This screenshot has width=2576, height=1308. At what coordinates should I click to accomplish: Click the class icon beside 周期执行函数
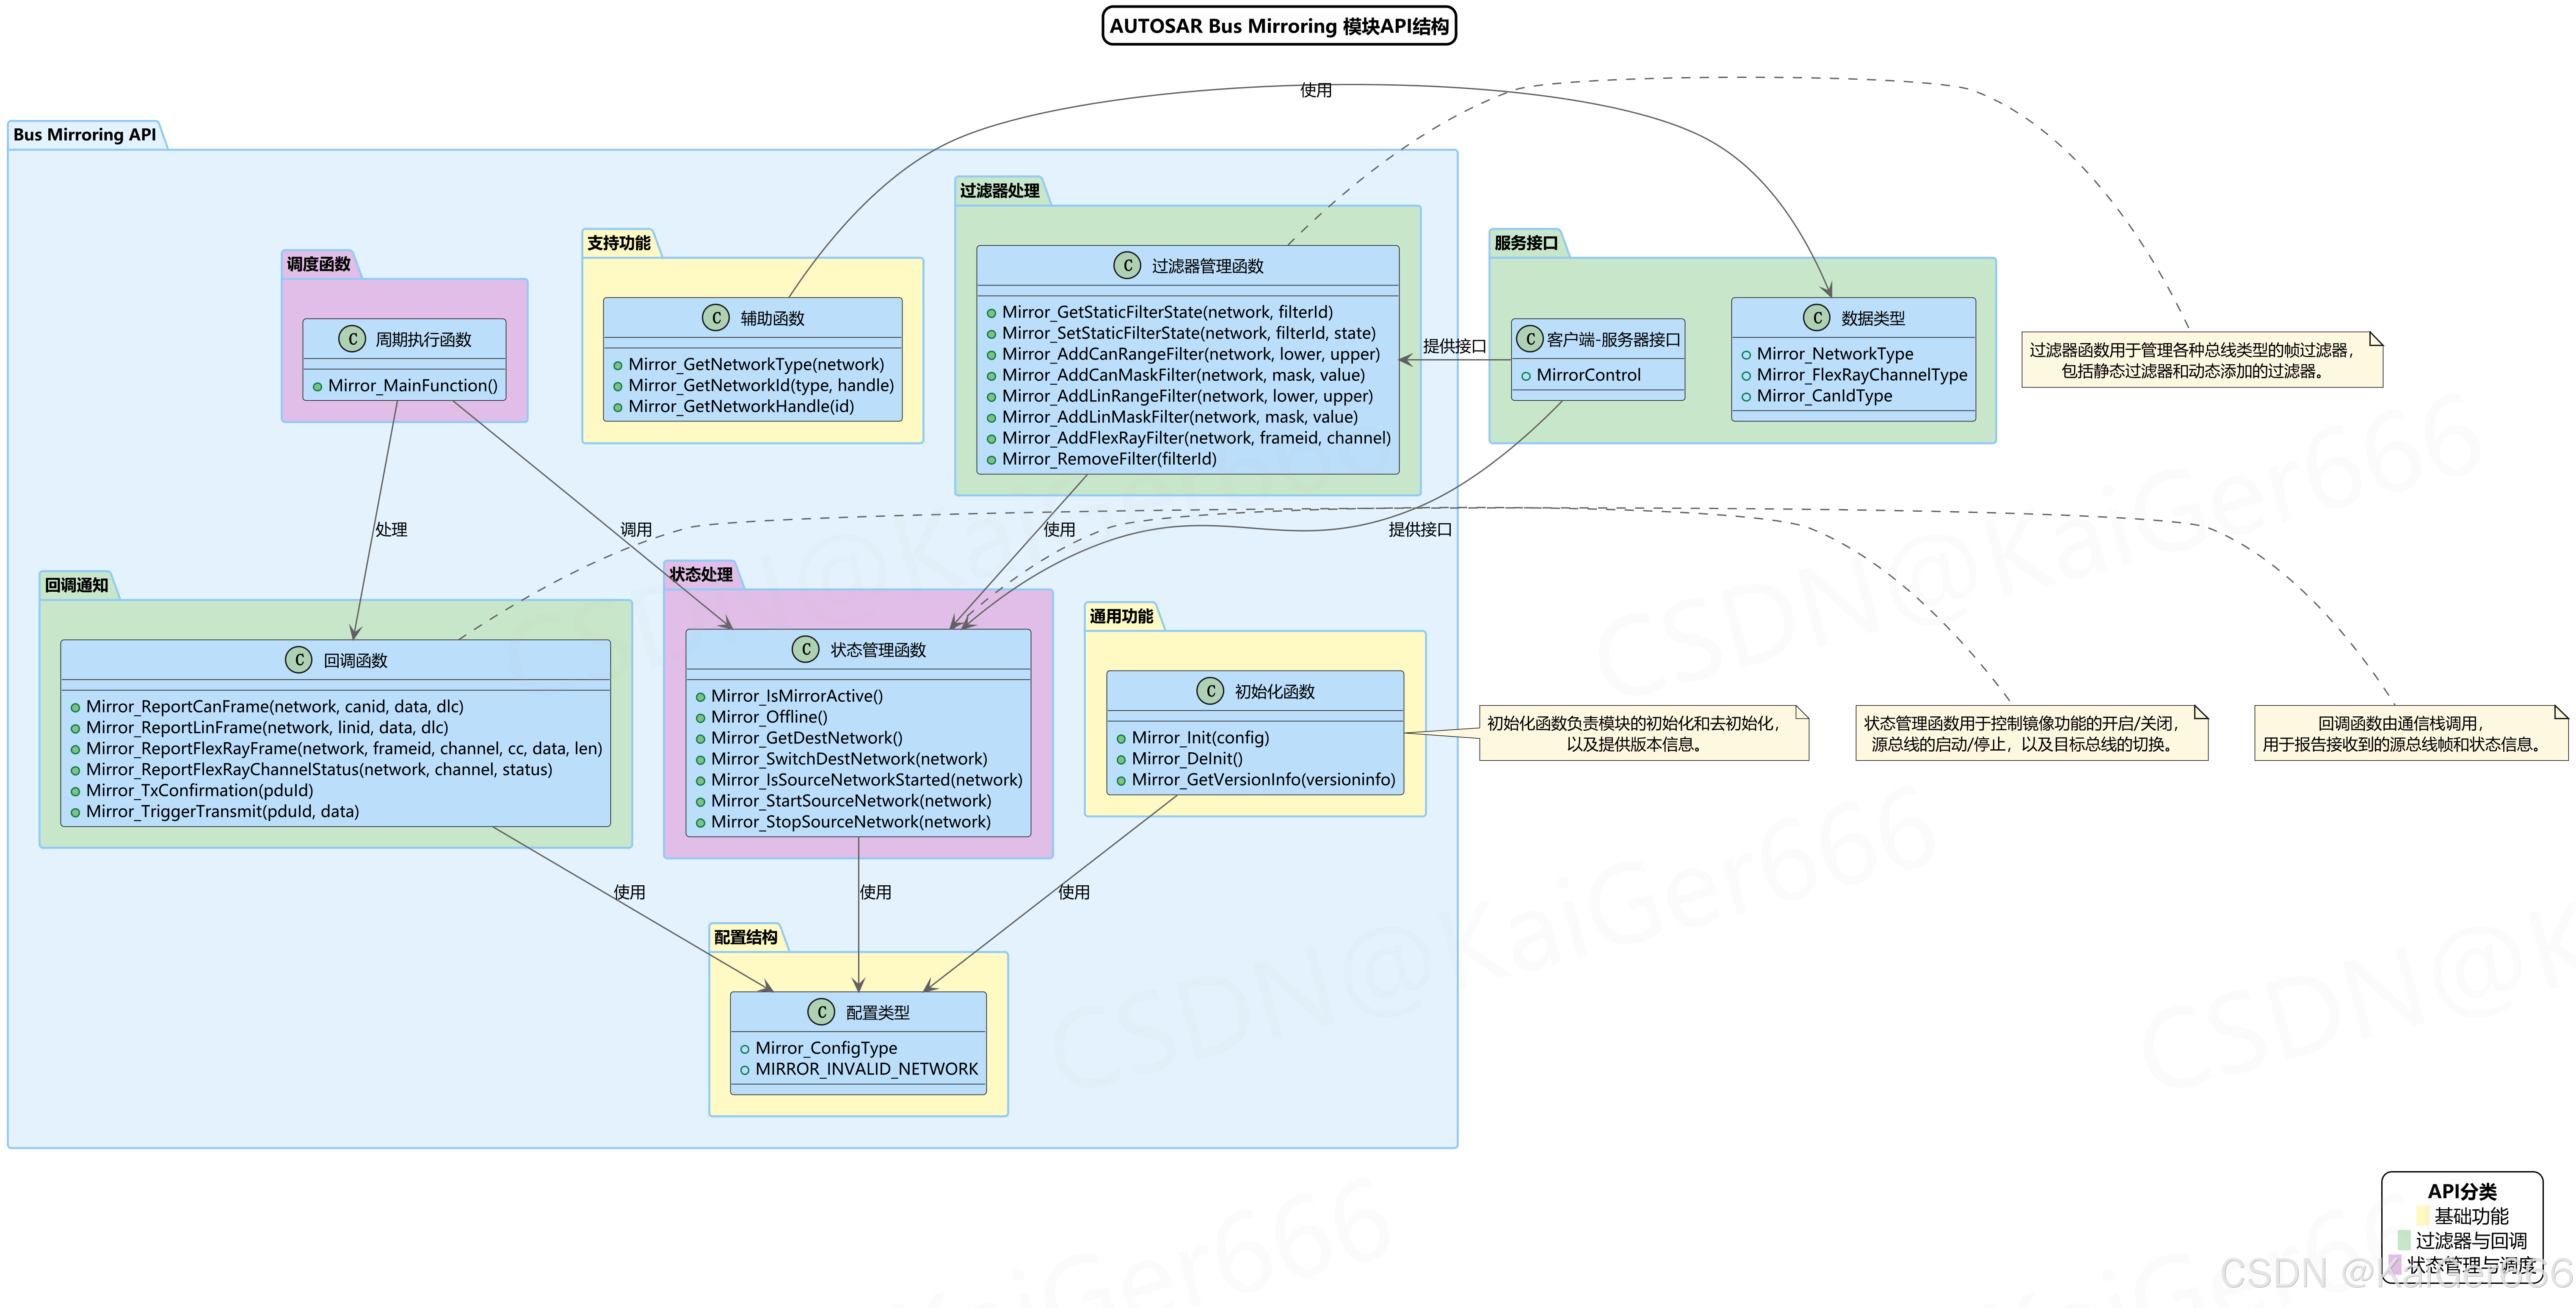coord(352,339)
